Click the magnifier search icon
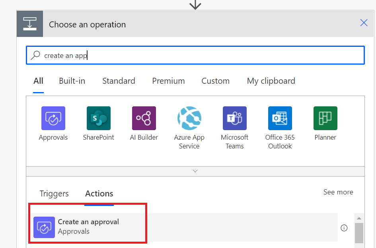376x248 pixels. point(36,56)
